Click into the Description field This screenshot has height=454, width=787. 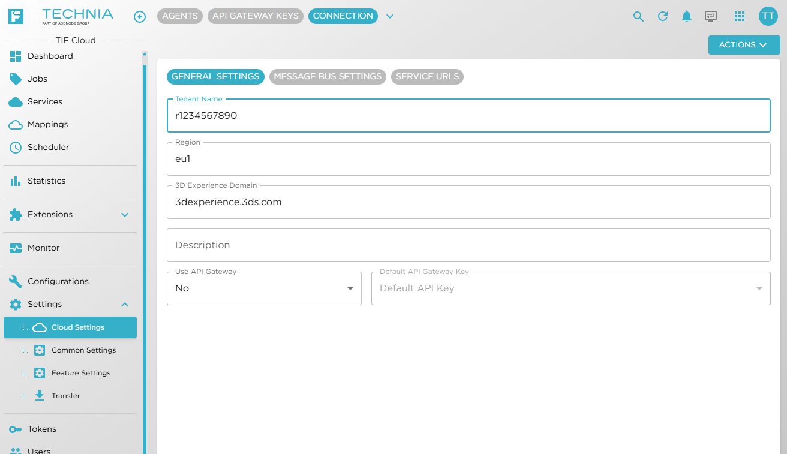click(468, 245)
